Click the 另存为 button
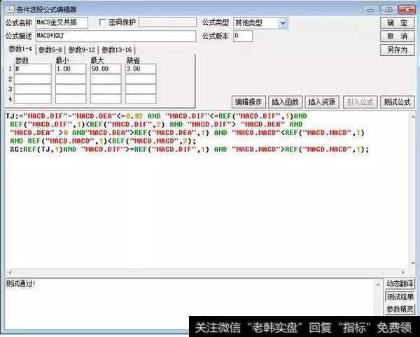420x337 pixels. click(397, 50)
